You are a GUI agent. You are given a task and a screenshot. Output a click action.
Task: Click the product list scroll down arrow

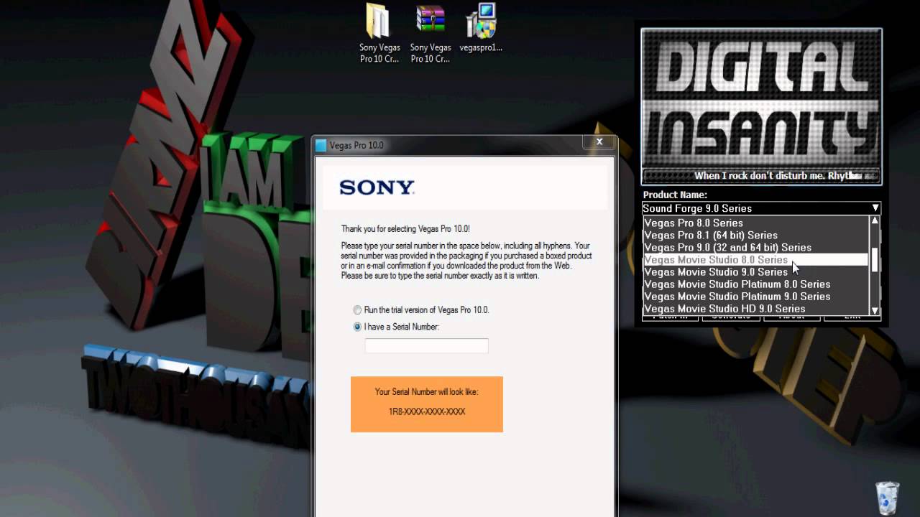coord(875,310)
